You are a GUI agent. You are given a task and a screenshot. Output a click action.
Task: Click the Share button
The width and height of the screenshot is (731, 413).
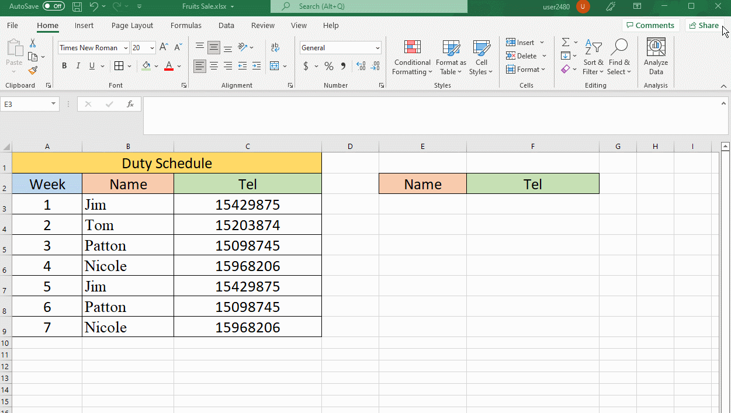[704, 25]
